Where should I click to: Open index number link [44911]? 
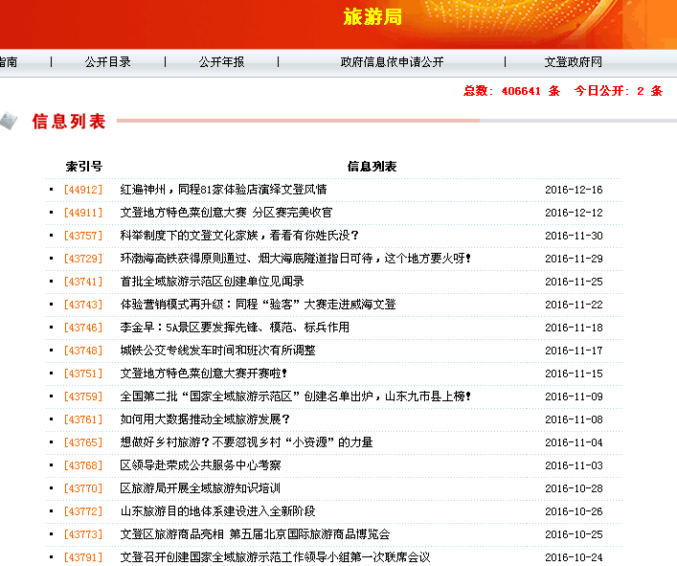point(82,213)
